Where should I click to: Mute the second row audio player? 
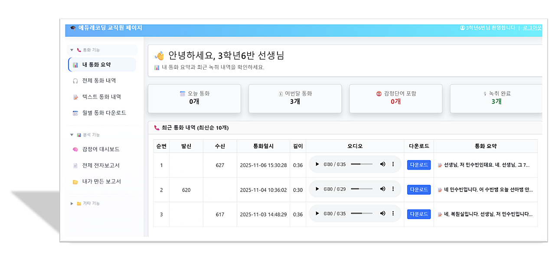pyautogui.click(x=382, y=189)
